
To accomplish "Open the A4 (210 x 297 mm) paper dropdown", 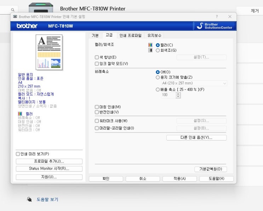I will coord(194,83).
